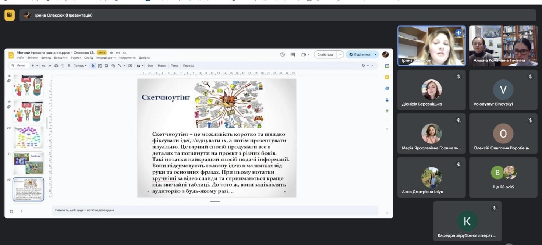Select the line tool icon
Screen dimensions: 542x245
pyautogui.click(x=120, y=66)
